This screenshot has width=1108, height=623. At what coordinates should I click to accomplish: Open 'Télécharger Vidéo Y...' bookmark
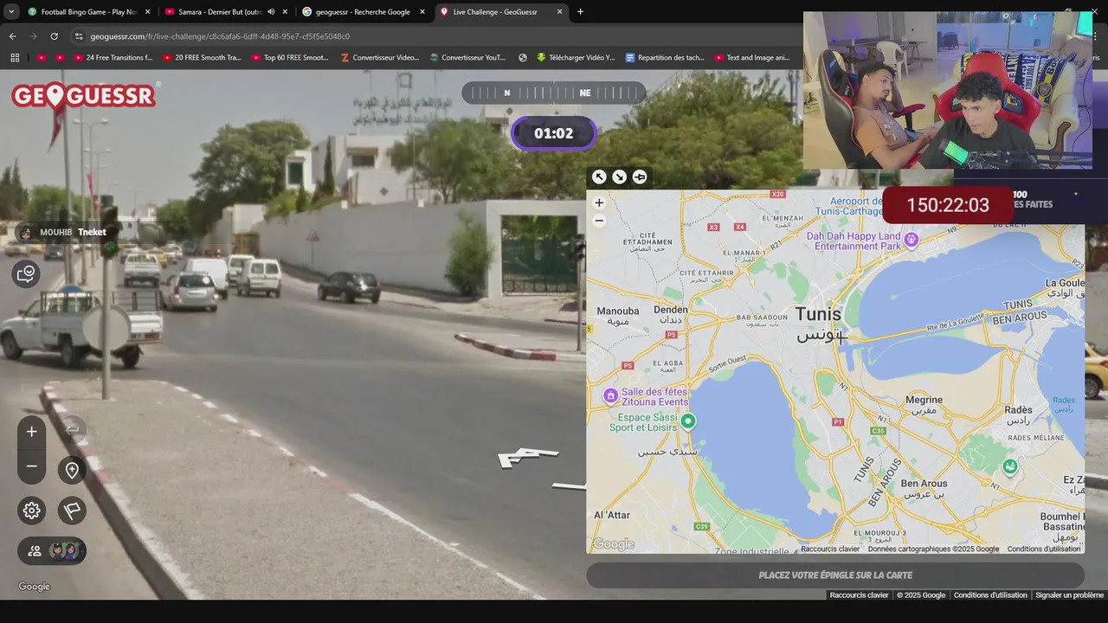point(575,58)
